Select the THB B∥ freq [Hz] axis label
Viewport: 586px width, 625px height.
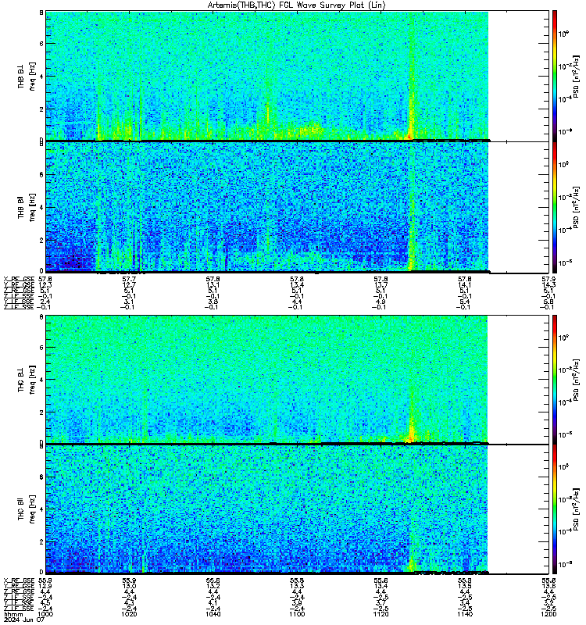click(x=27, y=207)
